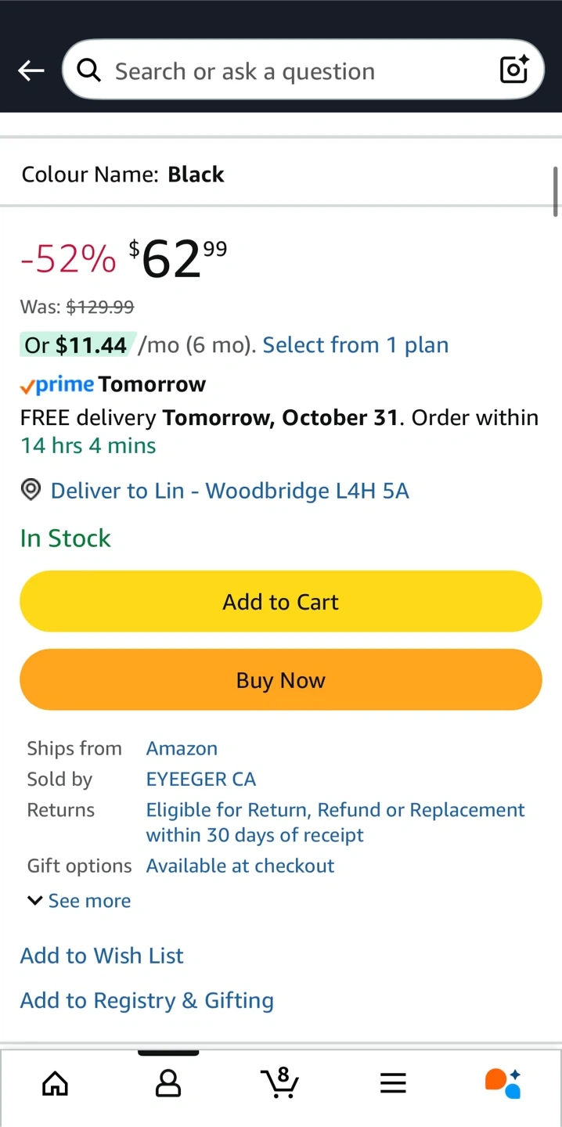
Task: Open the hamburger menu icon
Action: [x=393, y=1083]
